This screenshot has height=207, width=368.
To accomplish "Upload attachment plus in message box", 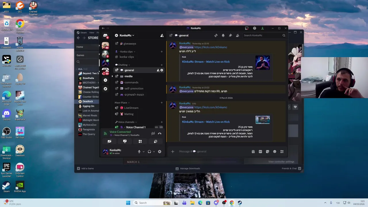I will coord(172,152).
